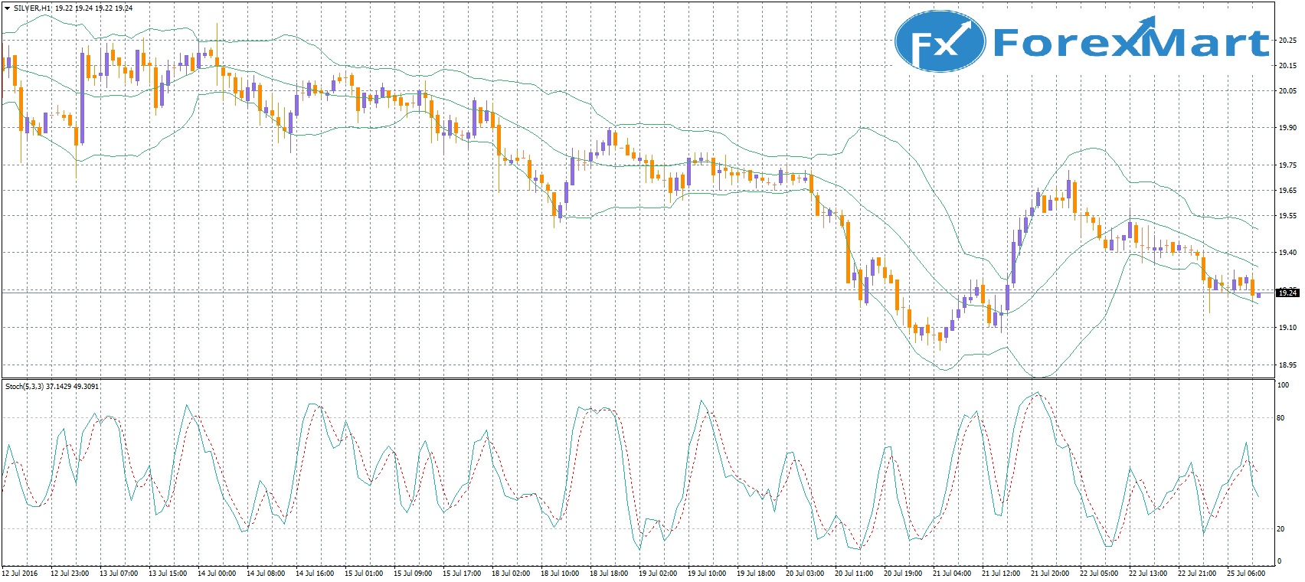Click the 19.10 price axis label
Image resolution: width=1305 pixels, height=582 pixels.
click(1287, 328)
